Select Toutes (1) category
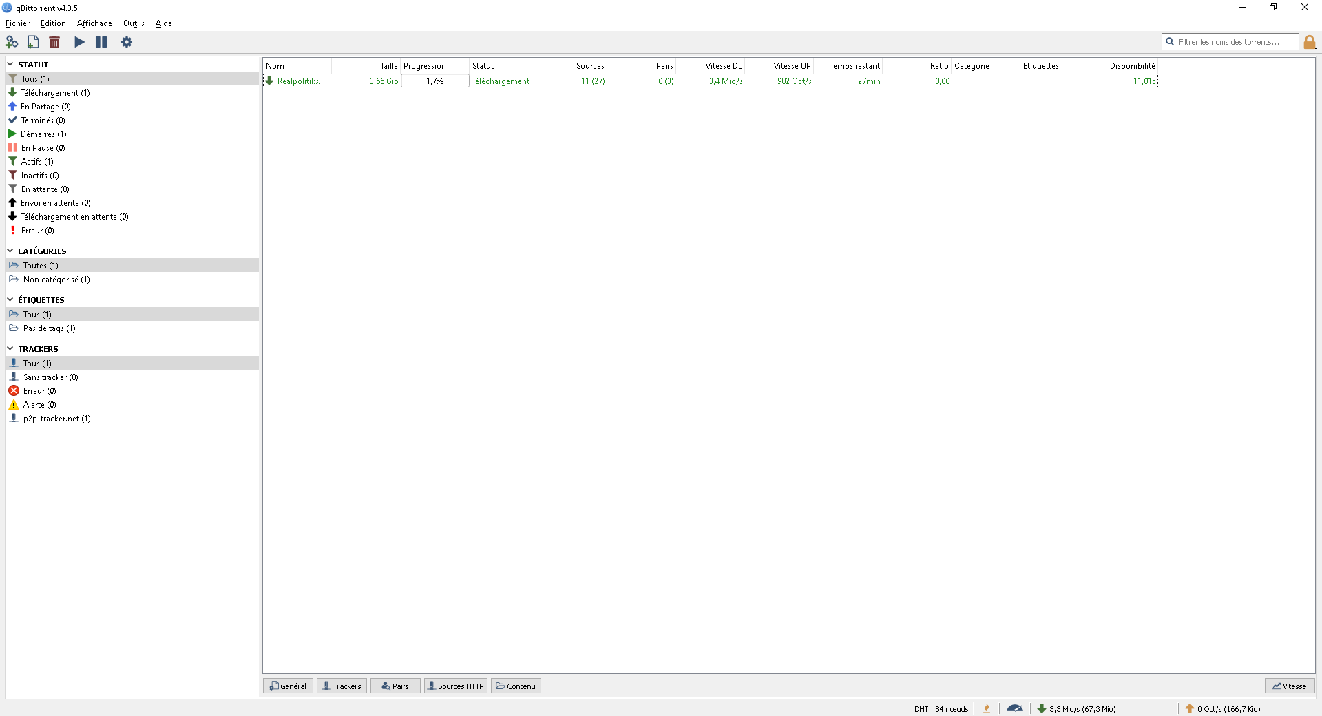Viewport: 1322px width, 716px height. coord(132,266)
